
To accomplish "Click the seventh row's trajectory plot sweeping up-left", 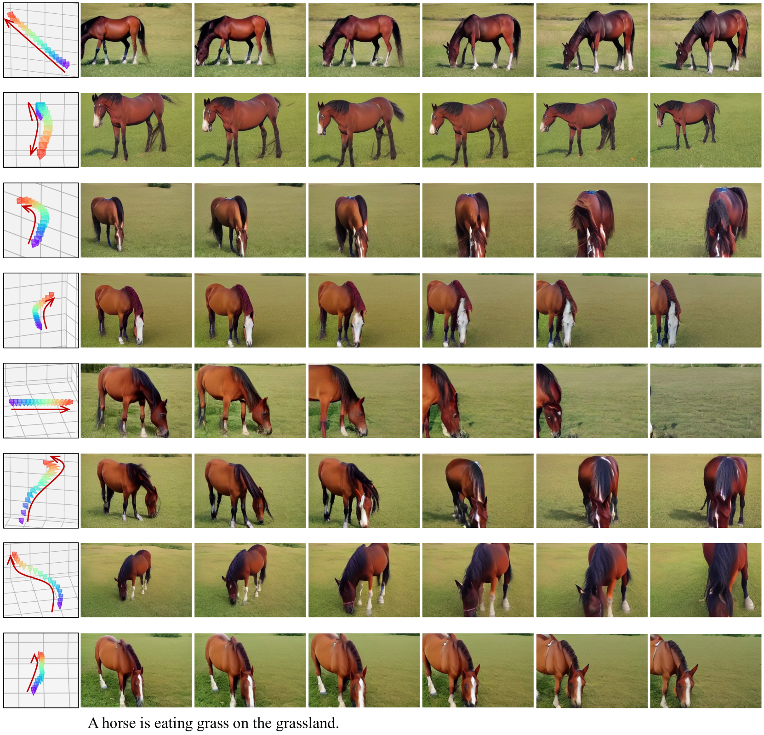I will (41, 580).
